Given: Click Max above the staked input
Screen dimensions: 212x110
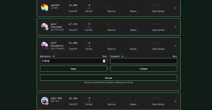Looking at the screenshot, I should point(175,56).
